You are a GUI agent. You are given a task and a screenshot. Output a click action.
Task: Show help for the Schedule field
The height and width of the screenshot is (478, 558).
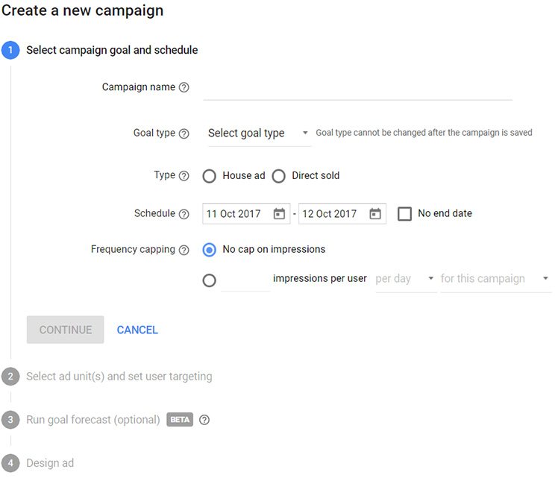(184, 214)
